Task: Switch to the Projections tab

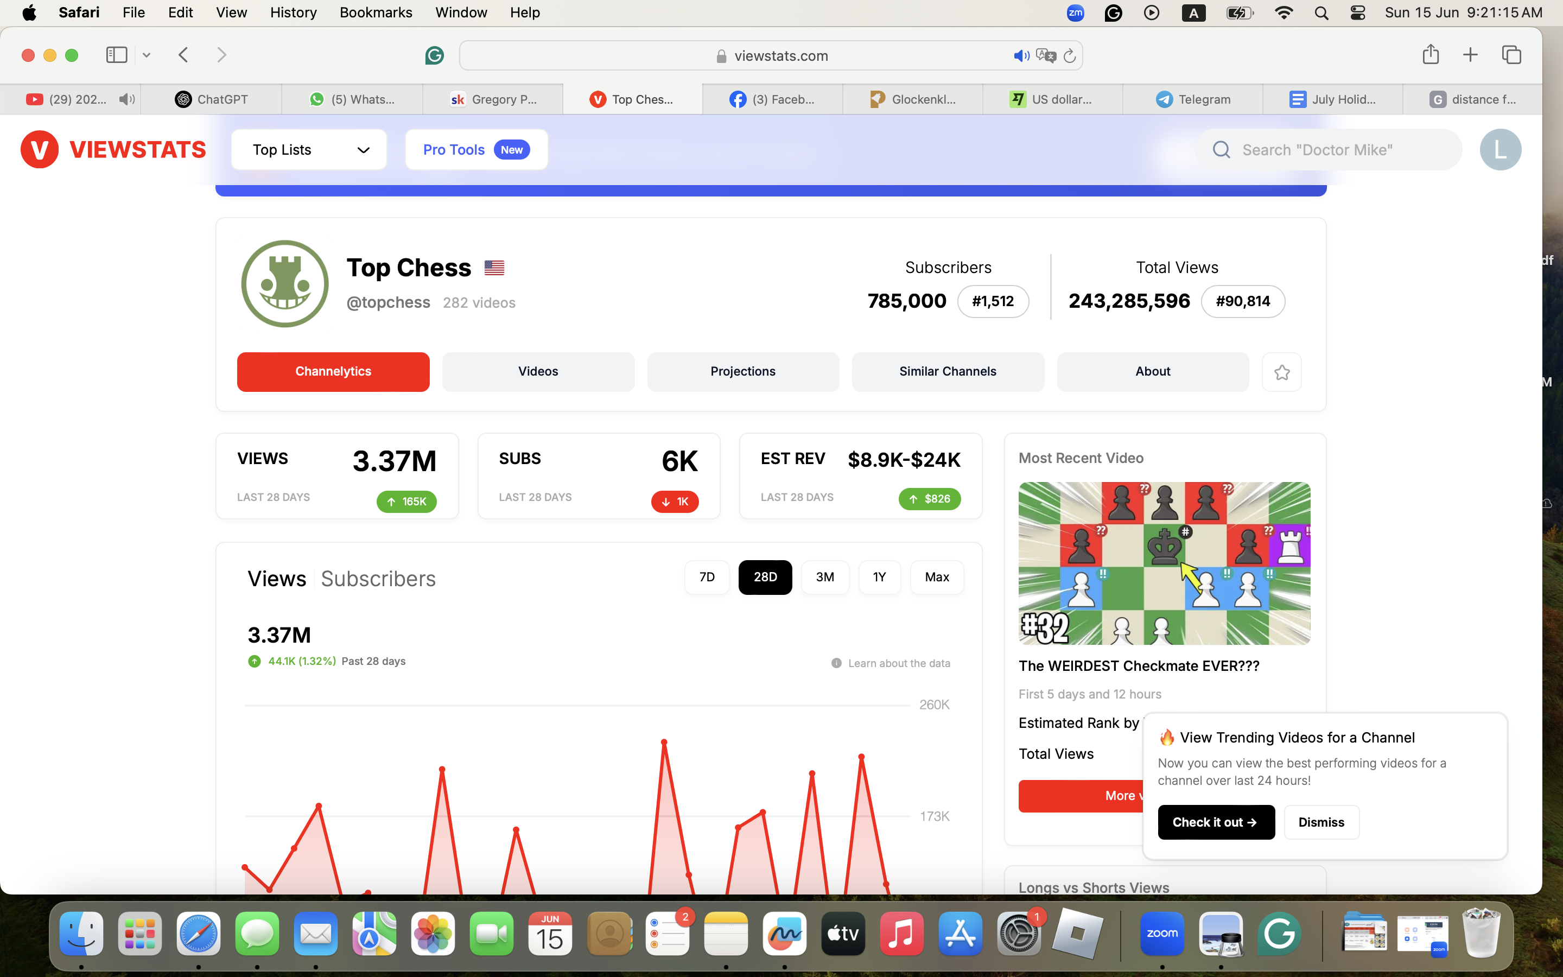Action: (743, 371)
